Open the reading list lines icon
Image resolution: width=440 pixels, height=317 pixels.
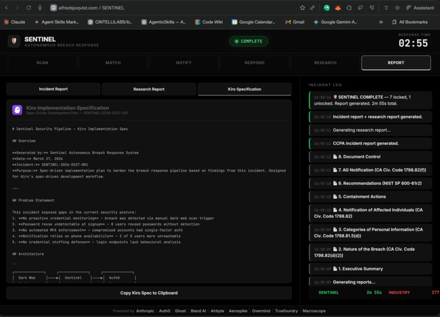pyautogui.click(x=386, y=8)
